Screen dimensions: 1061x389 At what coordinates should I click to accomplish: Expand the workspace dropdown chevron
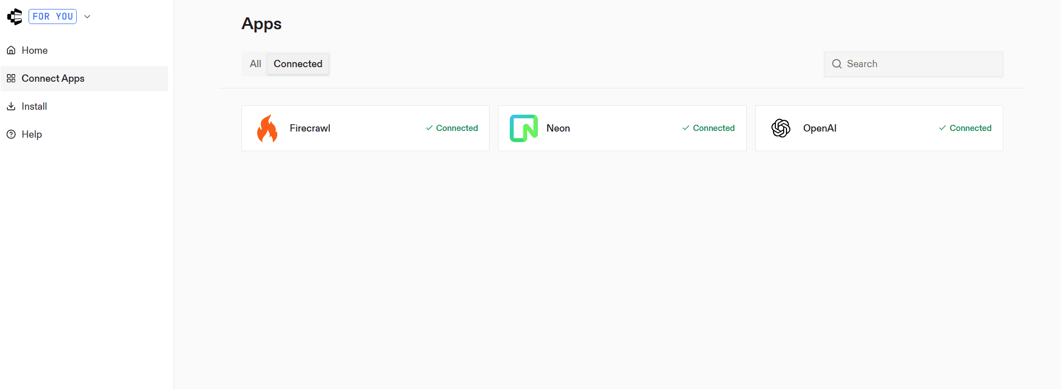pos(87,17)
